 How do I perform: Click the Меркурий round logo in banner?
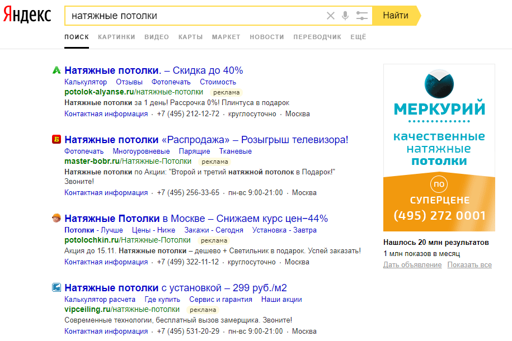[x=439, y=84]
